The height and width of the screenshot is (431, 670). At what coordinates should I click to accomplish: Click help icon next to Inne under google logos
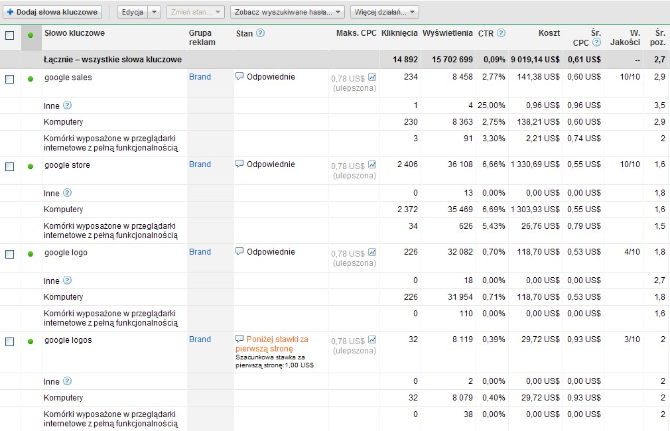click(67, 381)
